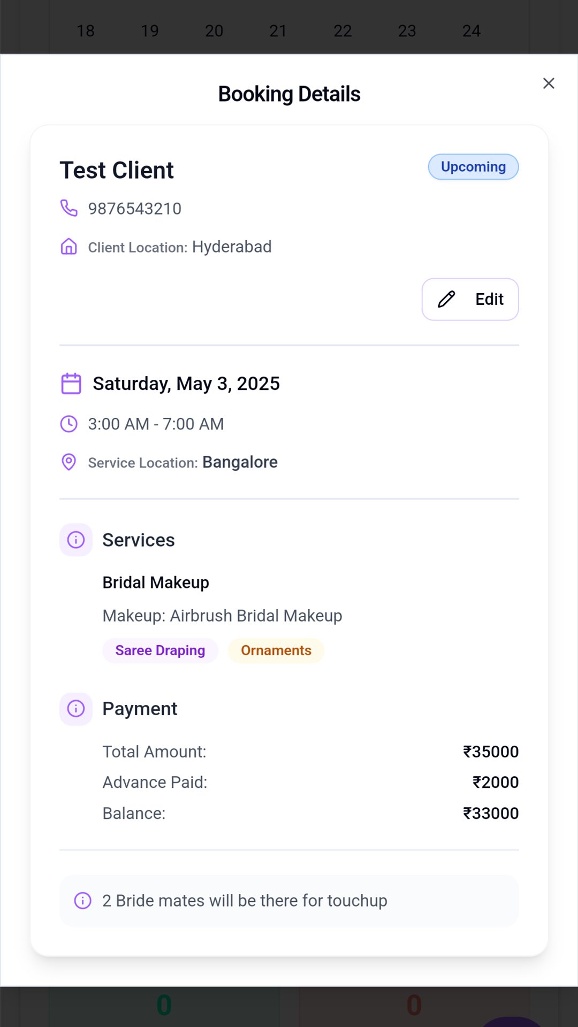578x1027 pixels.
Task: Click the info icon beside Services heading
Action: [x=76, y=540]
